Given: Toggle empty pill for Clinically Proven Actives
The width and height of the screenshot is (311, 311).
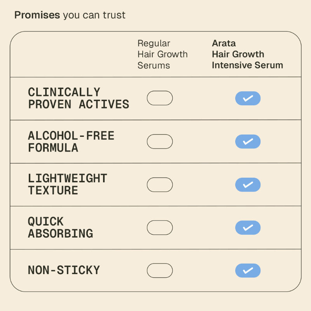Looking at the screenshot, I should click(x=159, y=98).
